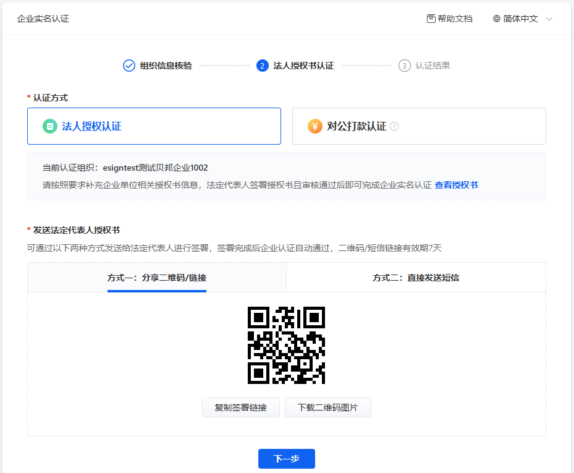Click the step 3 circle indicator

[404, 66]
